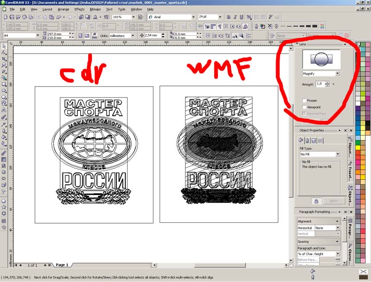Open the Bitmaps menu

[x=95, y=9]
